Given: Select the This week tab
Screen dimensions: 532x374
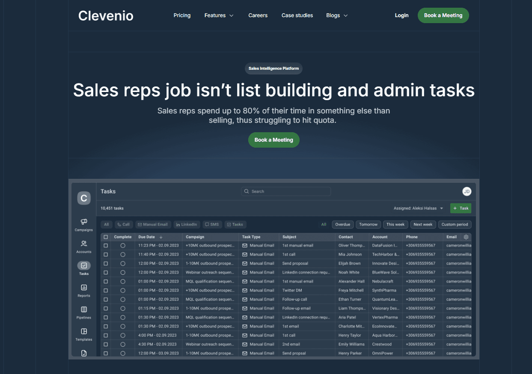Looking at the screenshot, I should pos(395,224).
